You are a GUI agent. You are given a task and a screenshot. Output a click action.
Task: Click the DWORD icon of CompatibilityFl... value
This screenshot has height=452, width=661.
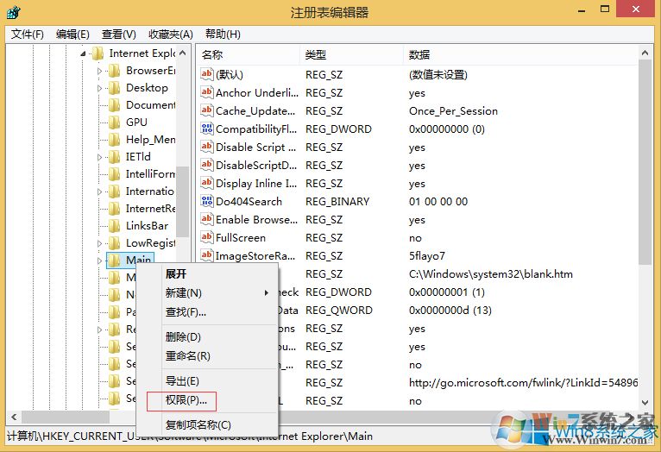click(x=206, y=129)
